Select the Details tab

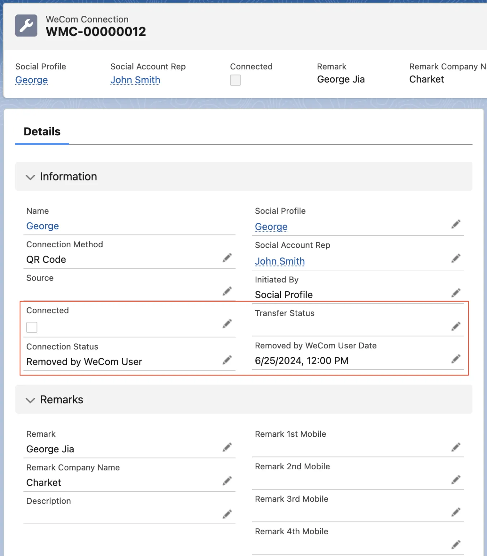pyautogui.click(x=42, y=132)
